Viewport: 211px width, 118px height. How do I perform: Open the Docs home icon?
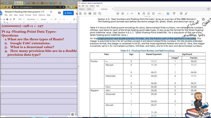[x=1, y=13]
